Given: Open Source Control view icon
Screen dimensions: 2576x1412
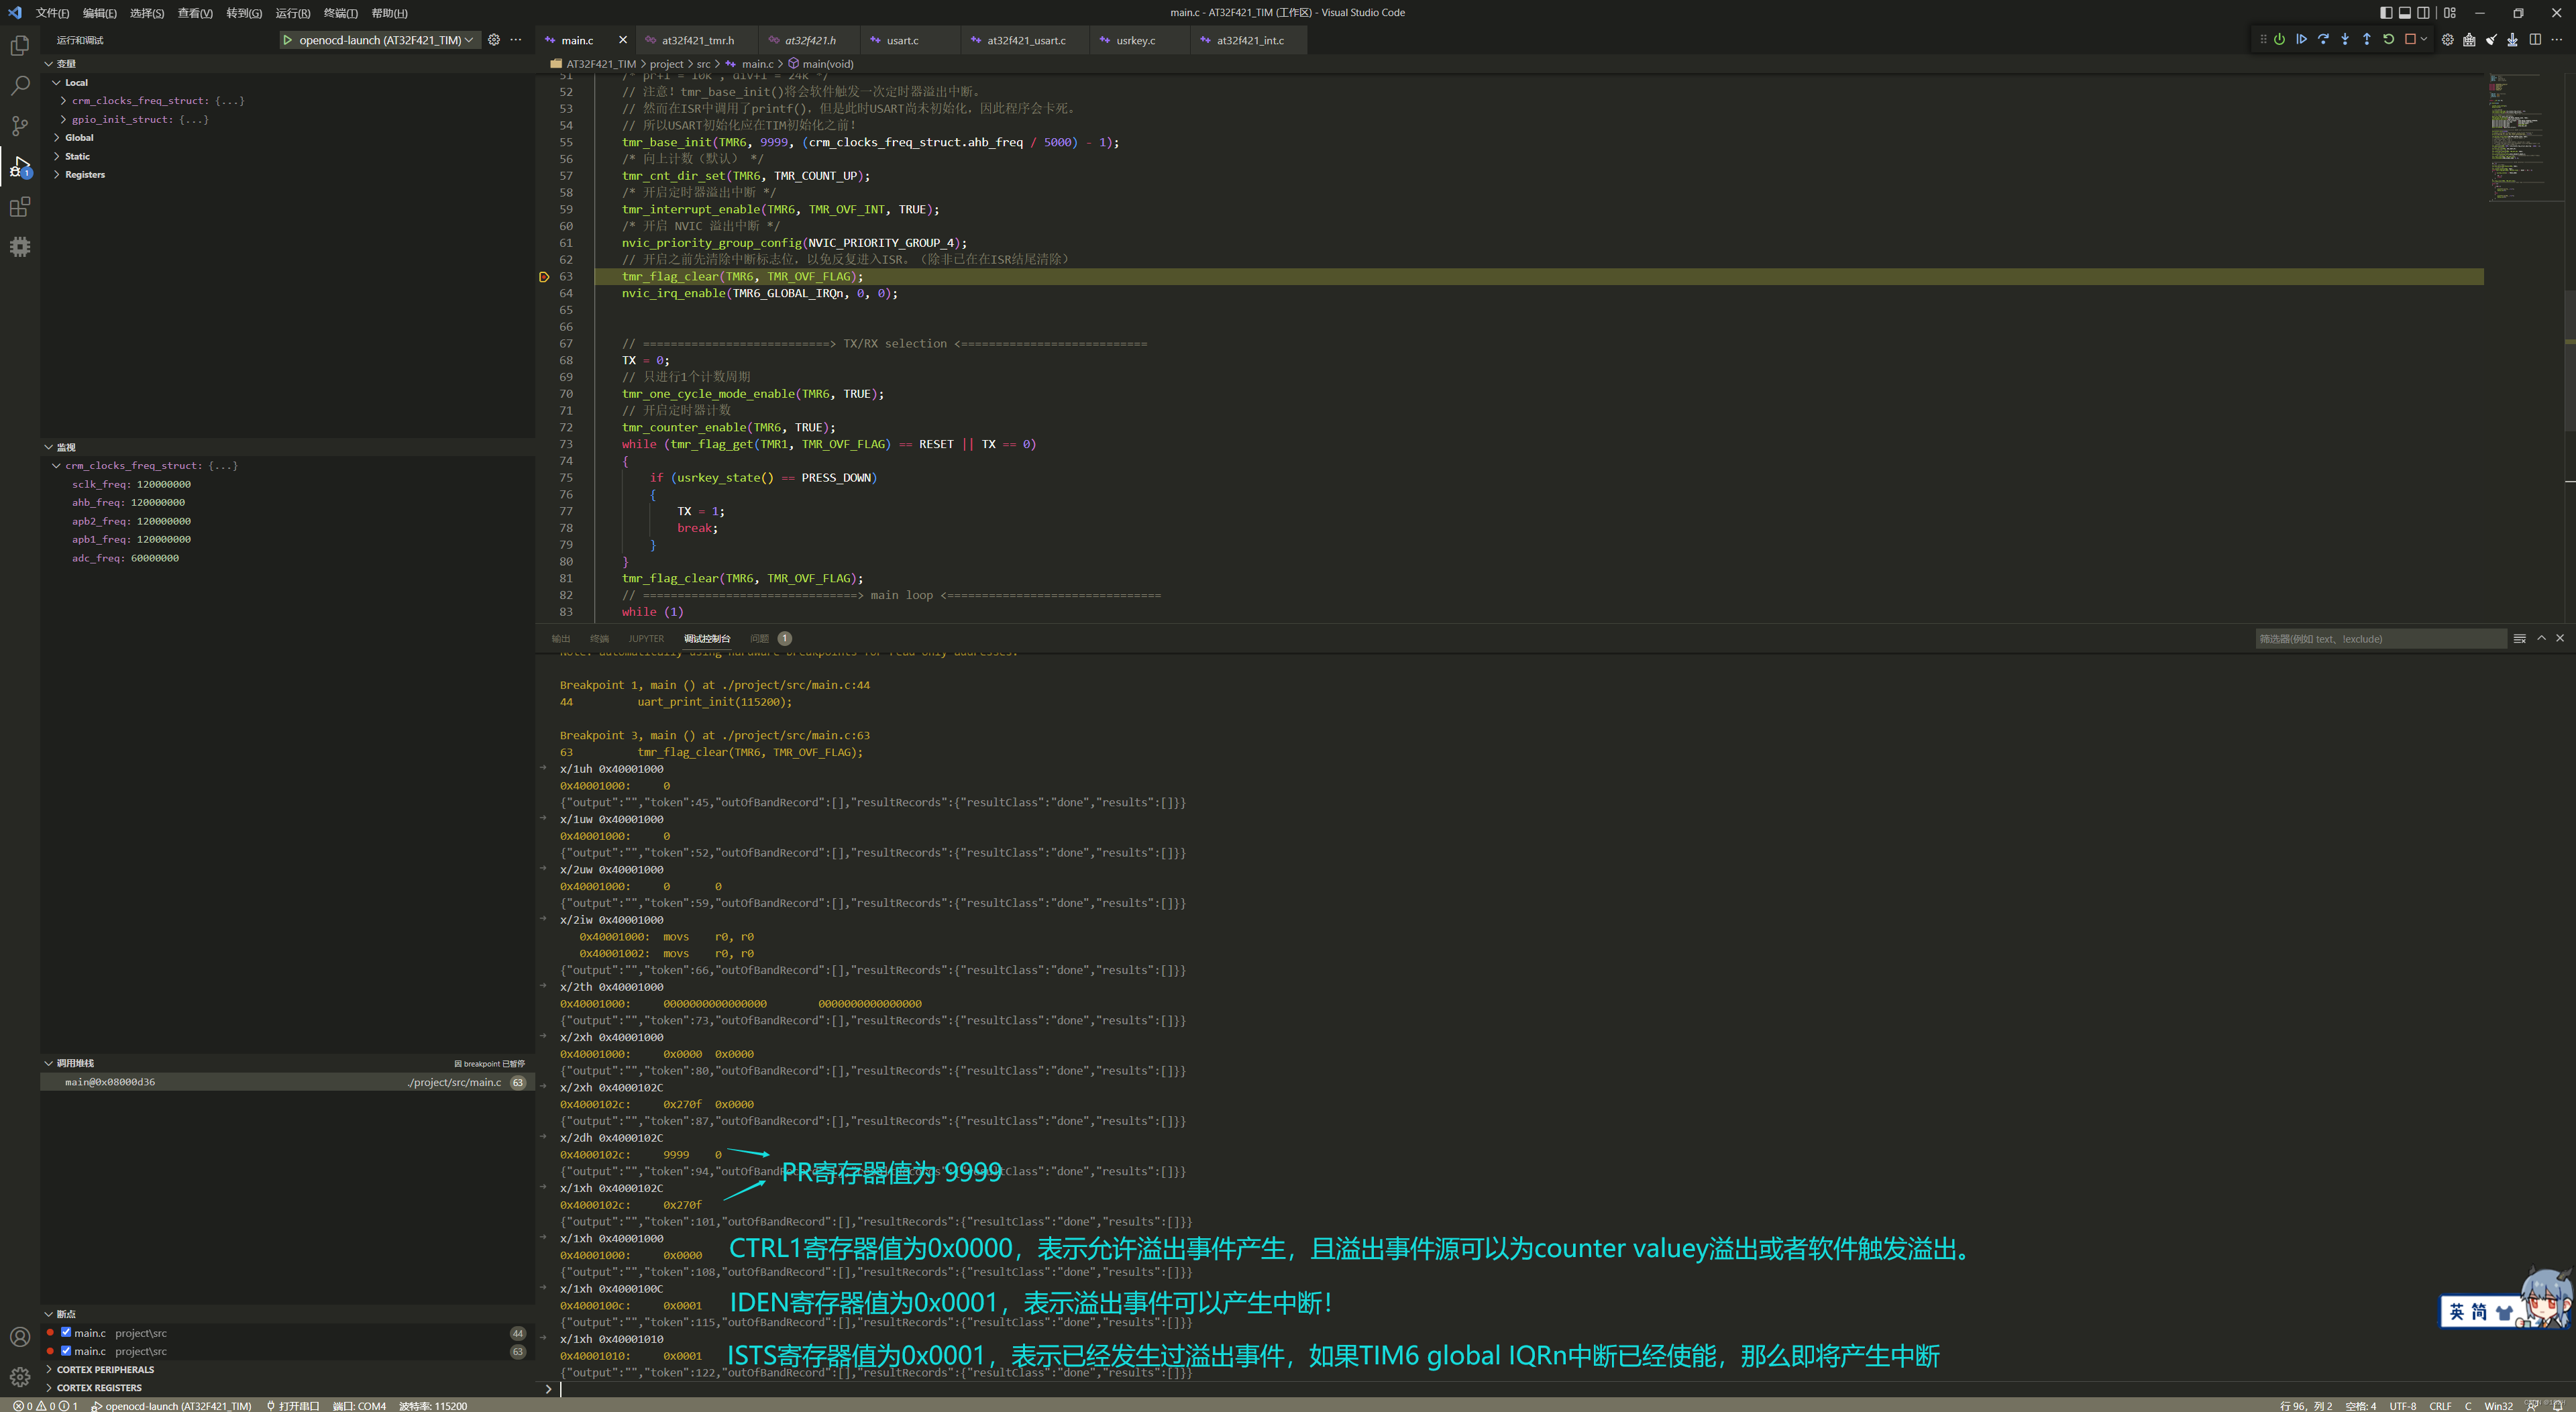Looking at the screenshot, I should (x=20, y=126).
